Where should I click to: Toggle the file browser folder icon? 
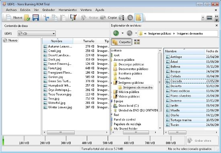(x=139, y=18)
